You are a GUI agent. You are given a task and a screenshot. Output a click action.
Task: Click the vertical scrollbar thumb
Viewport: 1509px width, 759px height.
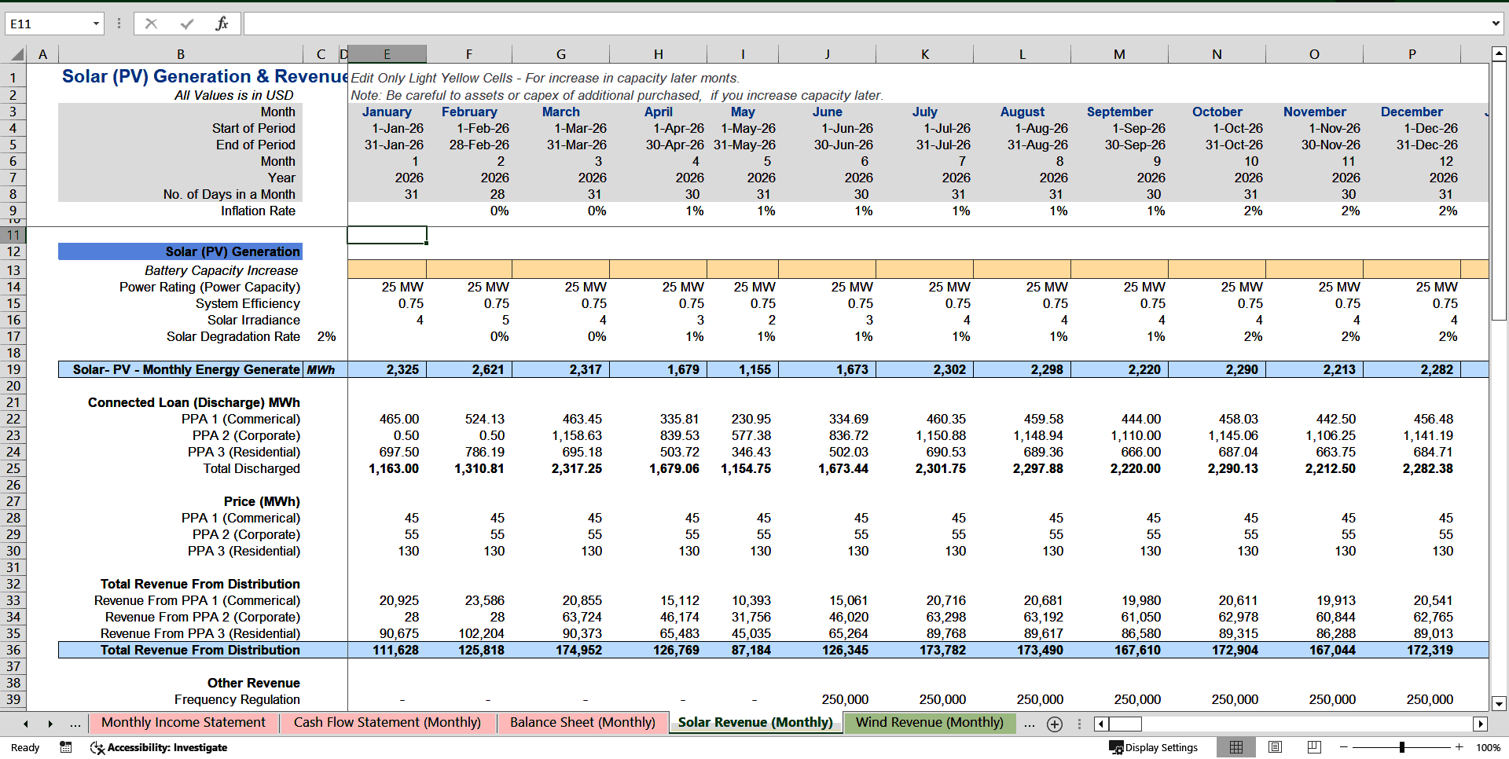pyautogui.click(x=1499, y=191)
